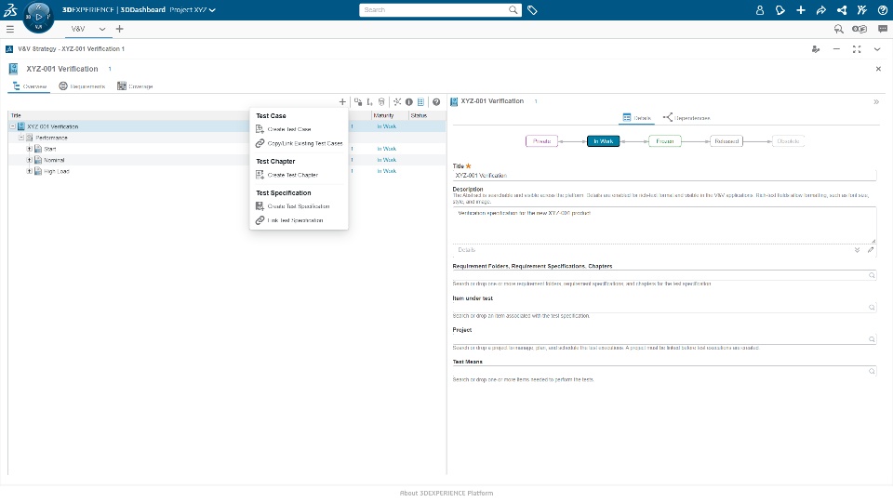893x502 pixels.
Task: Switch to the Requirements tab
Action: (x=82, y=86)
